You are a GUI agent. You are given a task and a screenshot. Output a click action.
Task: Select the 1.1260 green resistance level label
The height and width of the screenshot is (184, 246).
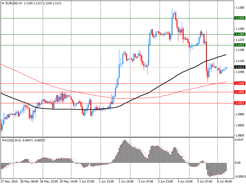(x=240, y=34)
